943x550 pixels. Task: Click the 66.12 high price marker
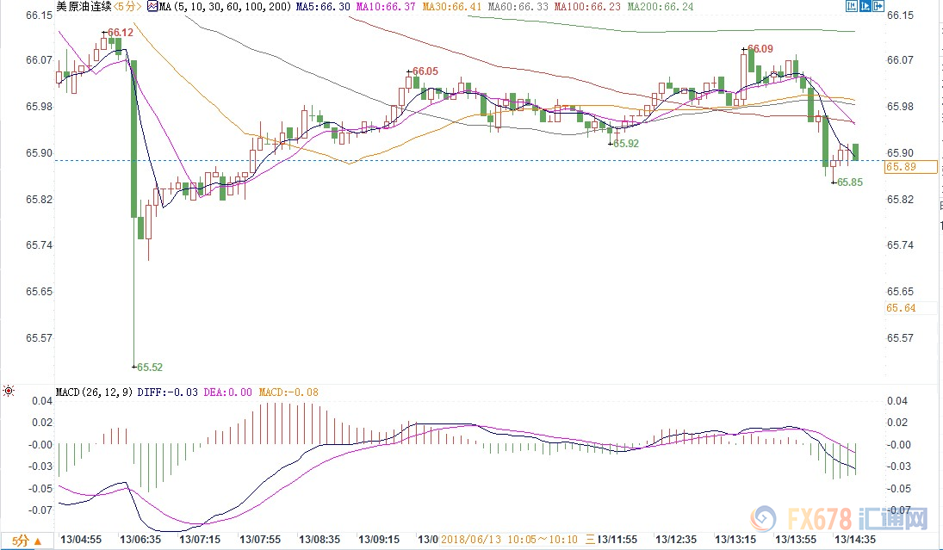pyautogui.click(x=120, y=32)
